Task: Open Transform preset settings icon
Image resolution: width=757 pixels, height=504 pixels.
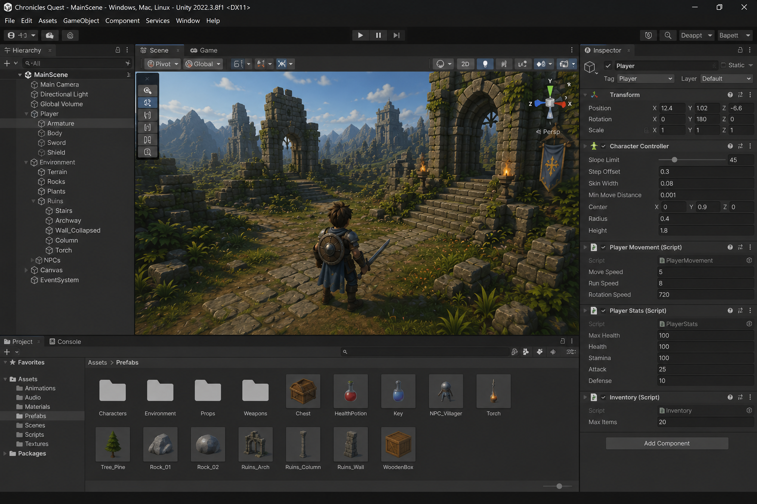Action: tap(740, 94)
